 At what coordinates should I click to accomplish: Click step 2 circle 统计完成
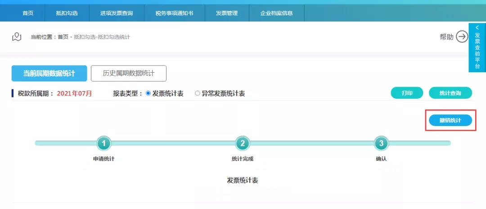point(243,144)
